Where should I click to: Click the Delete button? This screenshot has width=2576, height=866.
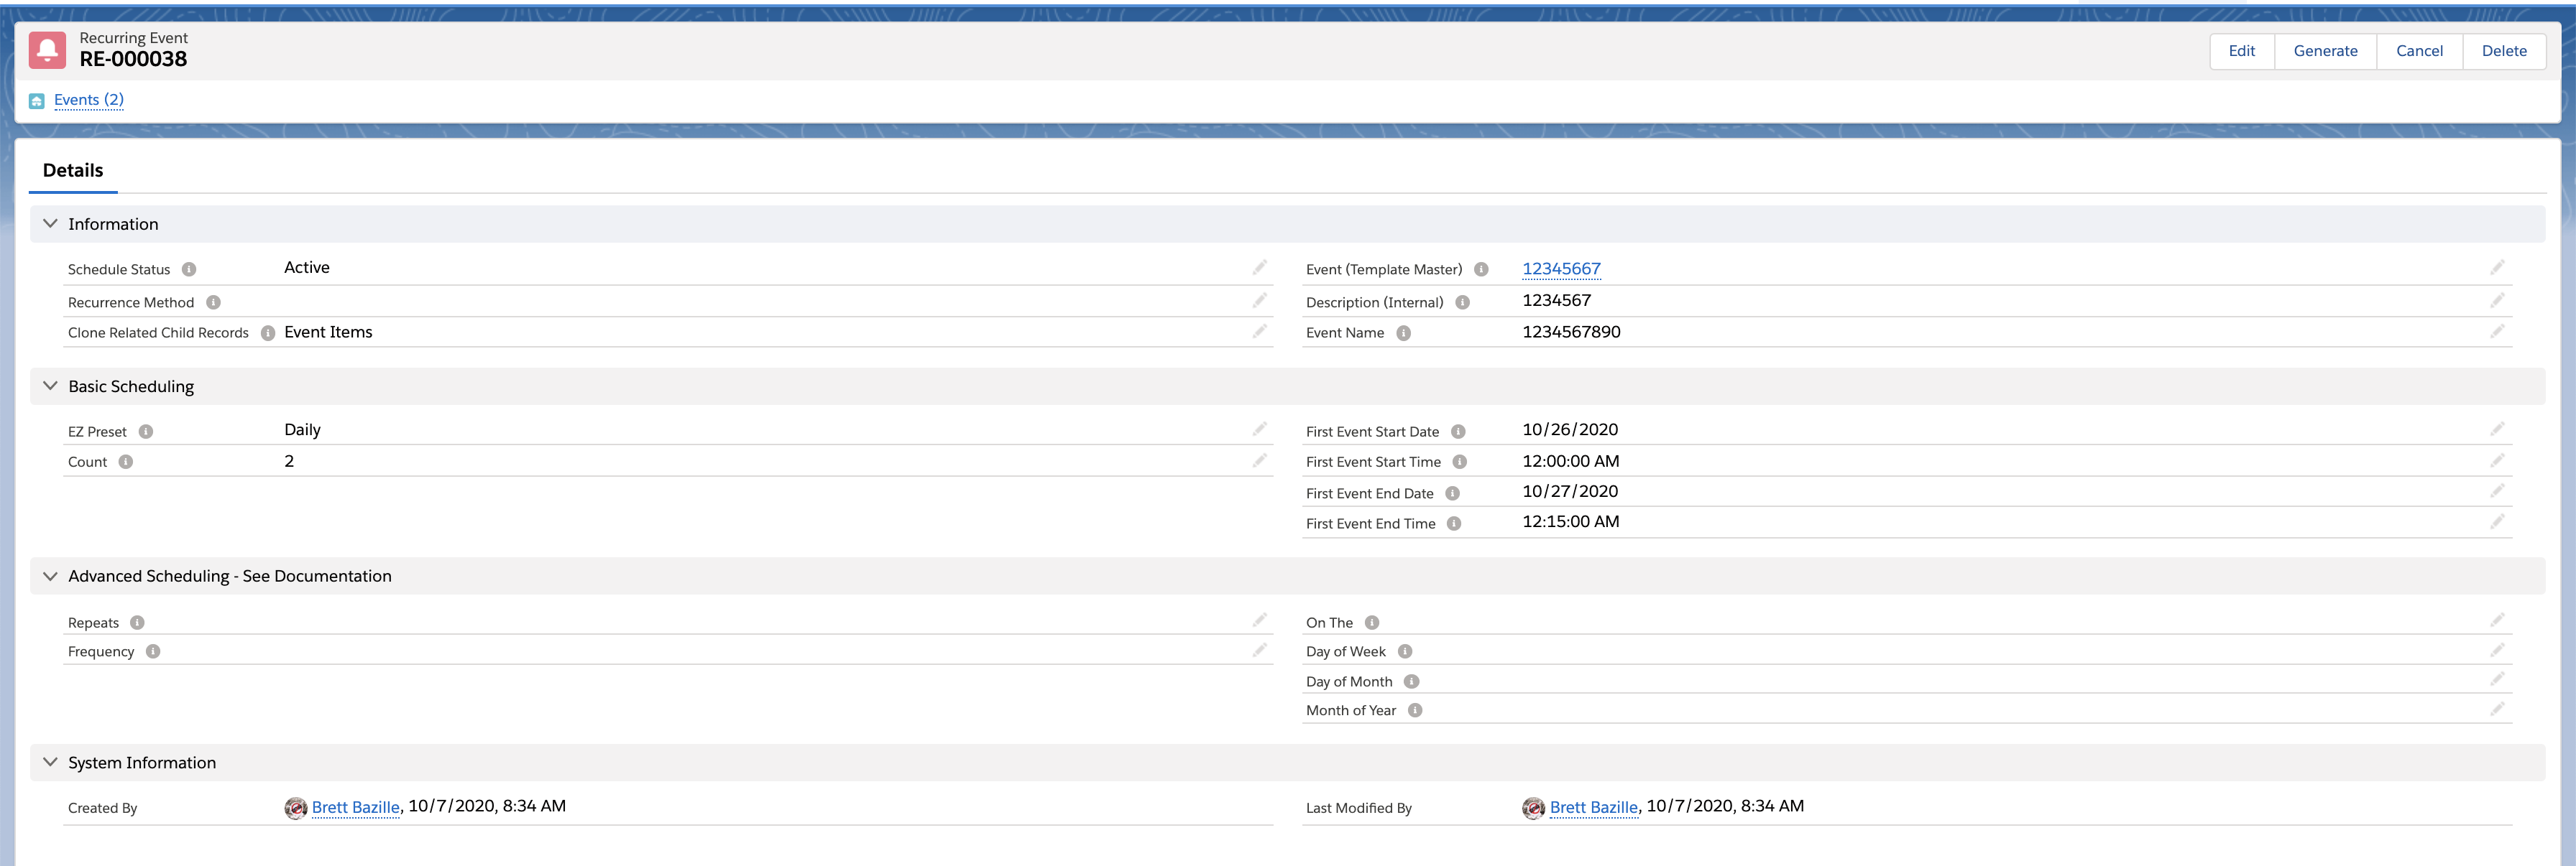click(x=2503, y=51)
